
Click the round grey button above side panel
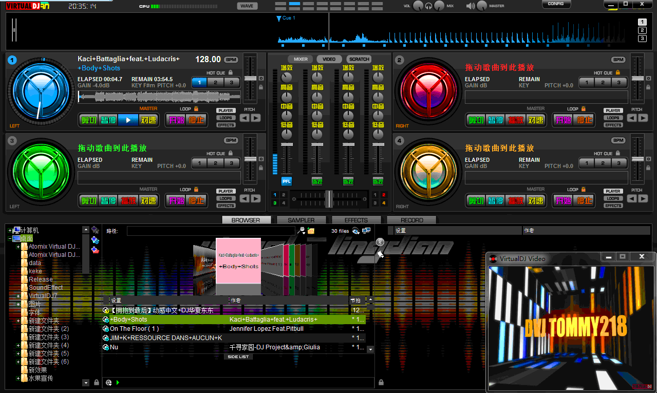(x=380, y=241)
